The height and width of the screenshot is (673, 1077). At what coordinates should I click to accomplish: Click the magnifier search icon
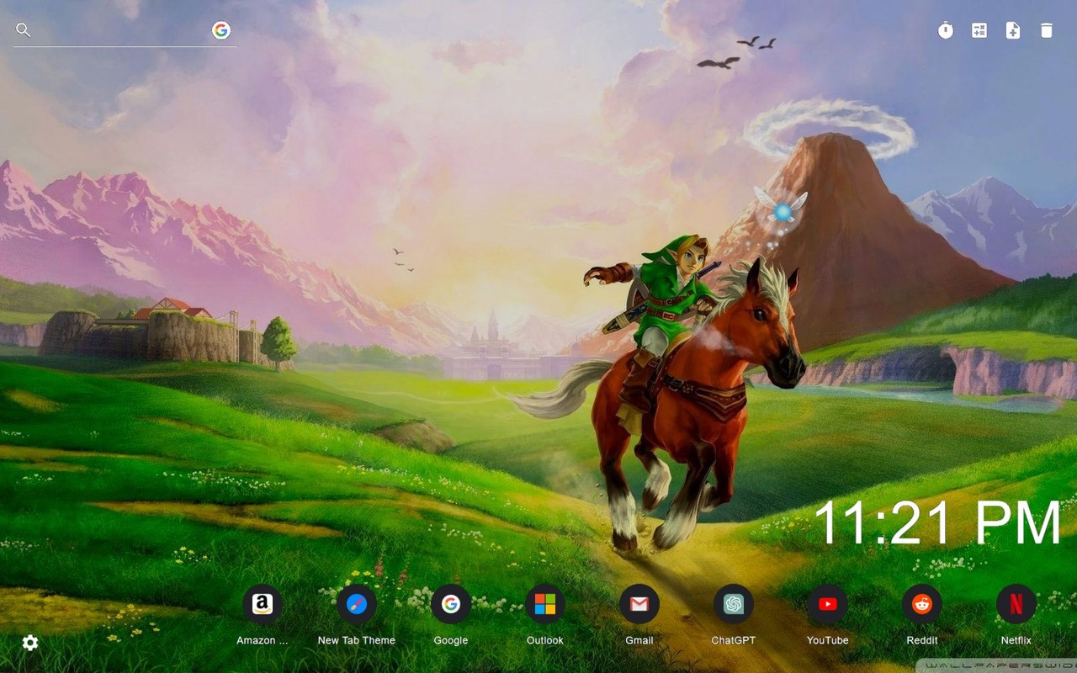click(23, 29)
